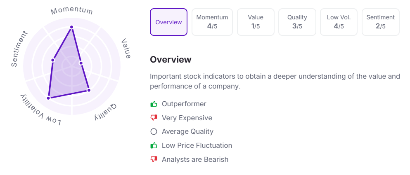Click the thumbs-down icon beside Analysts are Bearish
The width and height of the screenshot is (410, 175).
pos(154,159)
